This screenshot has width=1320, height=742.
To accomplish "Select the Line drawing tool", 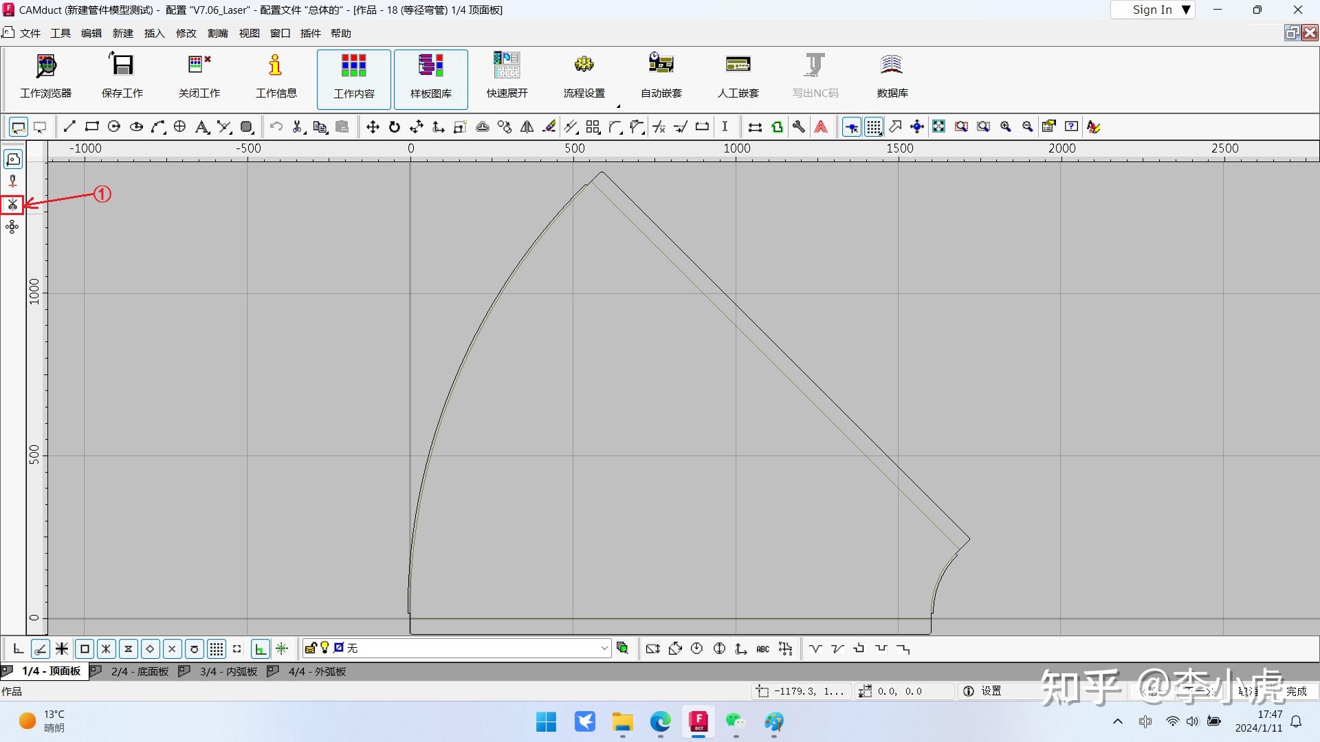I will pos(69,126).
